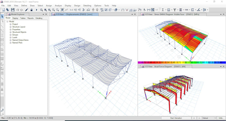226x121 pixels.
Task: Open the Display menu
Action: pyautogui.click(x=68, y=5)
